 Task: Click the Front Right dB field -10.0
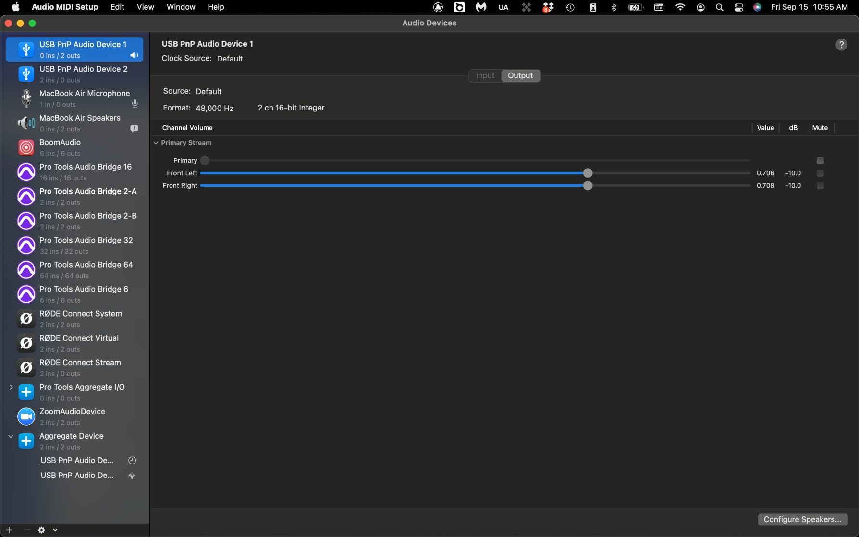793,185
